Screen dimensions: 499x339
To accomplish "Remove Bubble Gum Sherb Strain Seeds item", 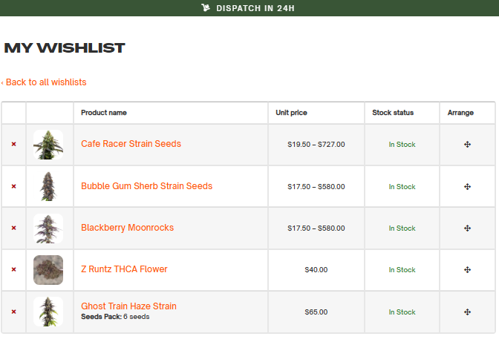I will tap(13, 186).
